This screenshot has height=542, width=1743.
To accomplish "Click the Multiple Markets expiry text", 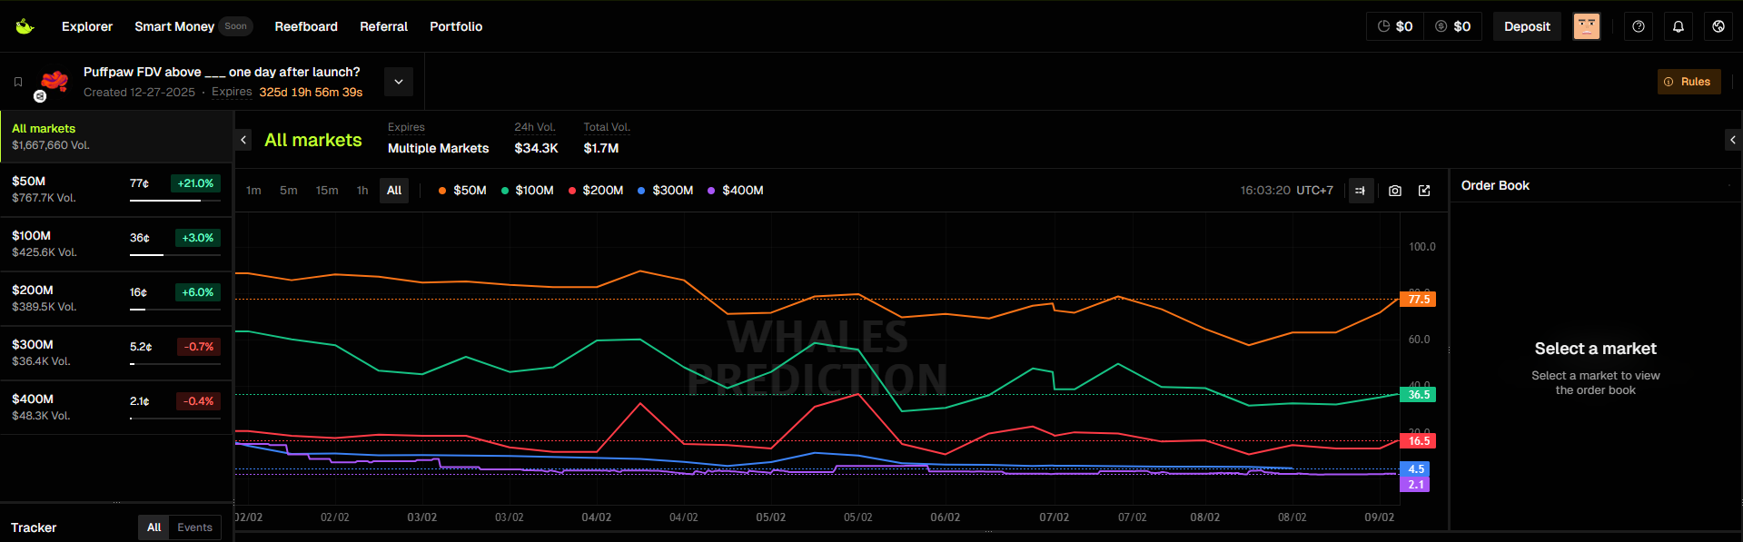I will pos(438,148).
